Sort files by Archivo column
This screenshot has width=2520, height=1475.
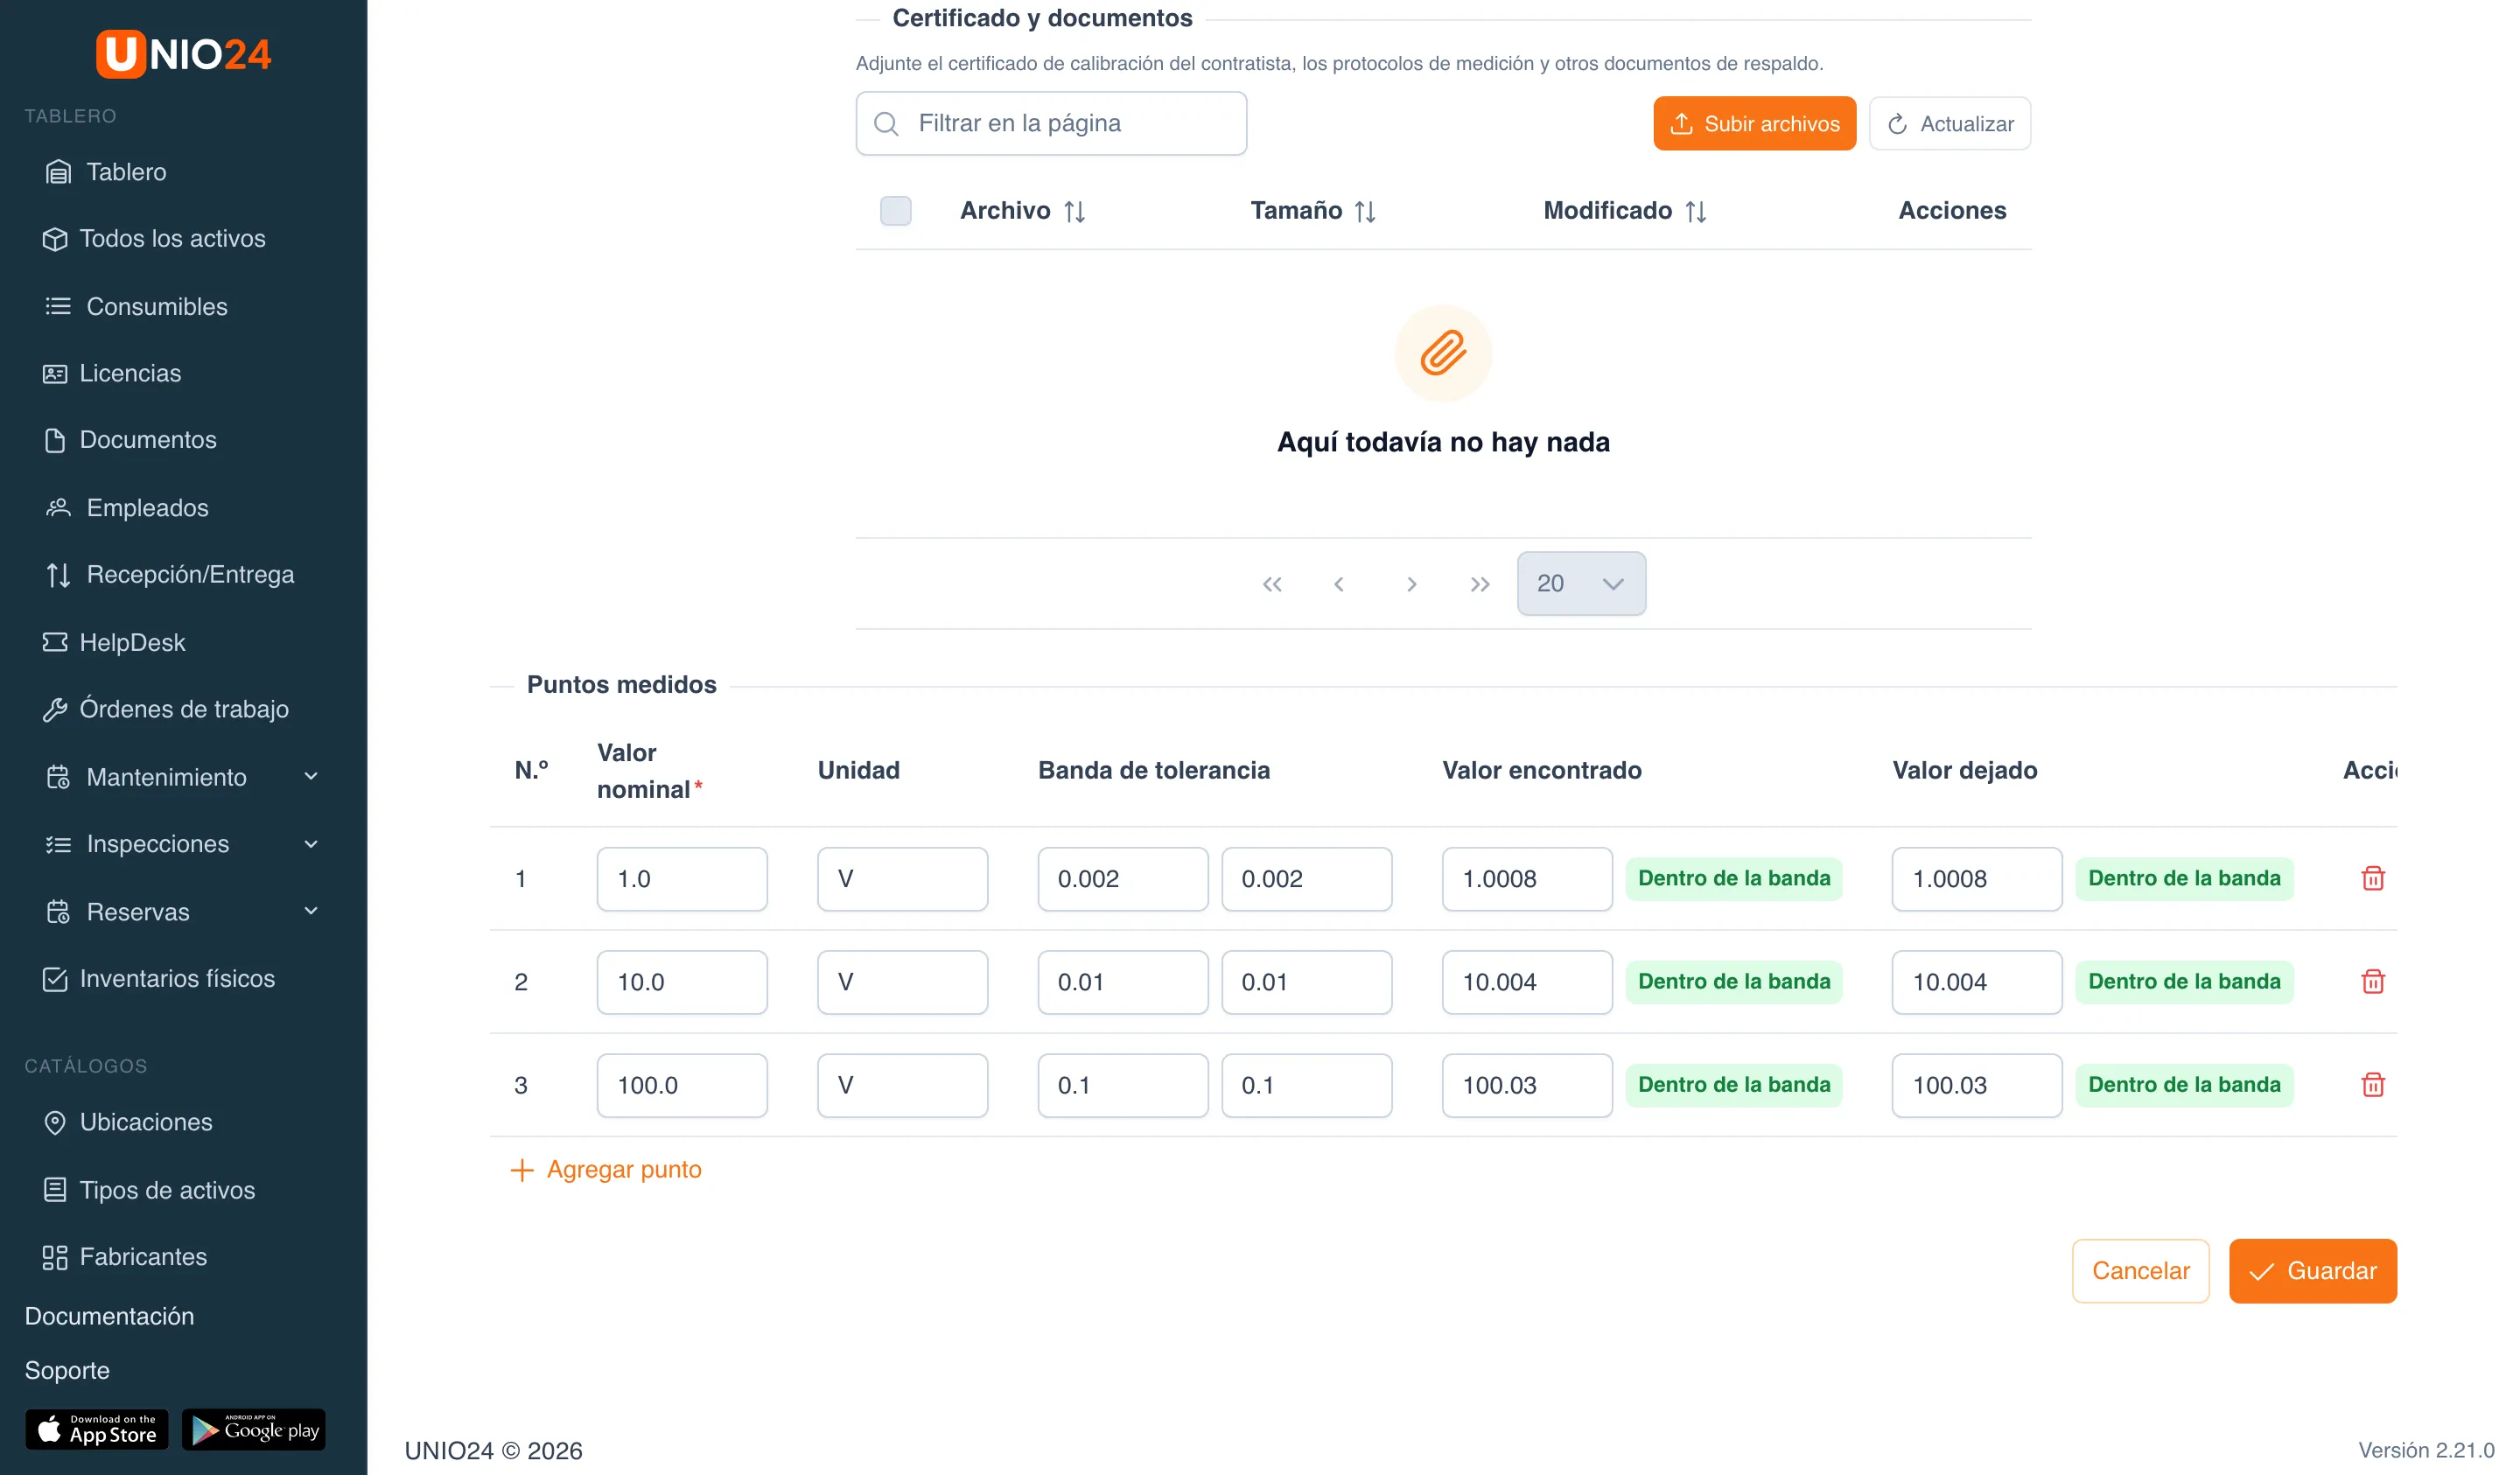(x=1022, y=210)
